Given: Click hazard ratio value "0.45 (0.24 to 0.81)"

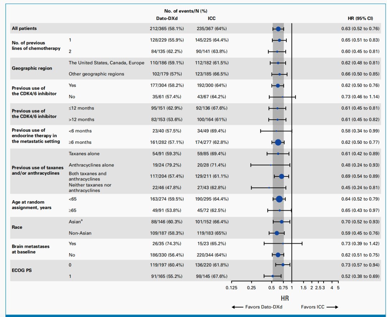Looking at the screenshot, I should tap(360, 188).
